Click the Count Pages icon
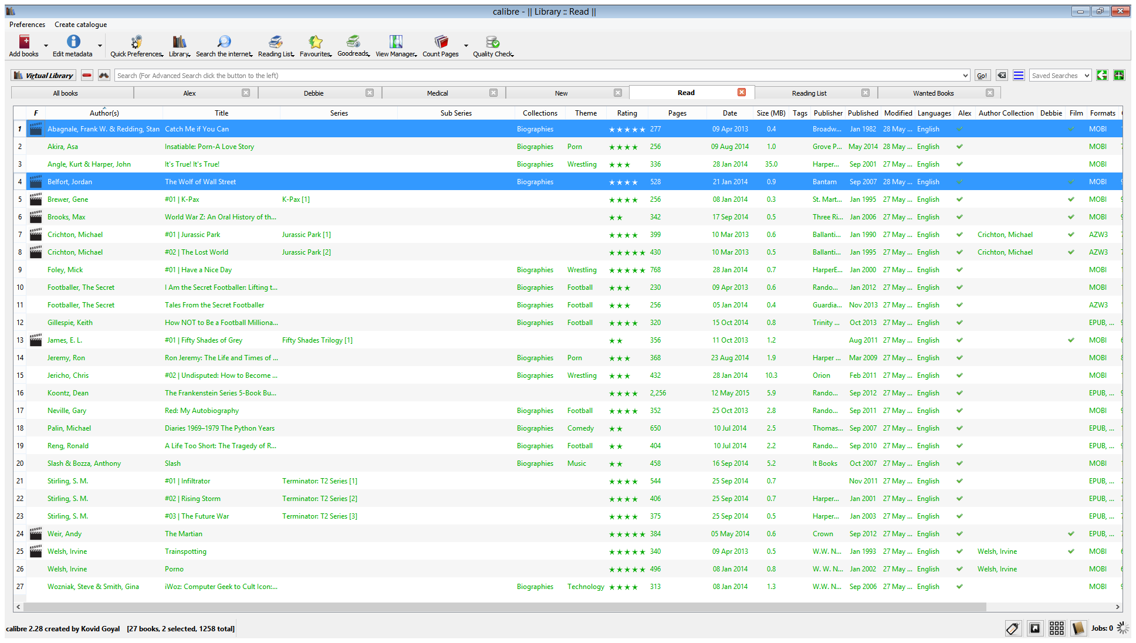 coord(441,42)
